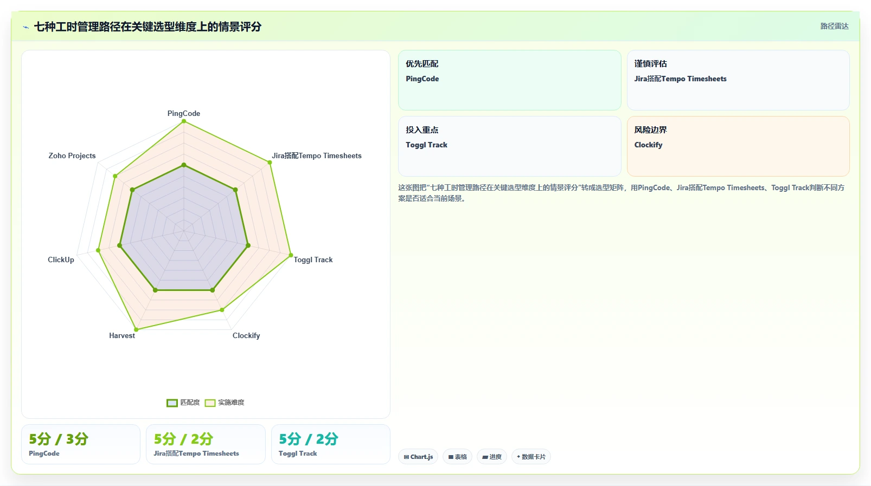Click the outer data point at Harvest
The image size is (871, 486).
click(136, 329)
